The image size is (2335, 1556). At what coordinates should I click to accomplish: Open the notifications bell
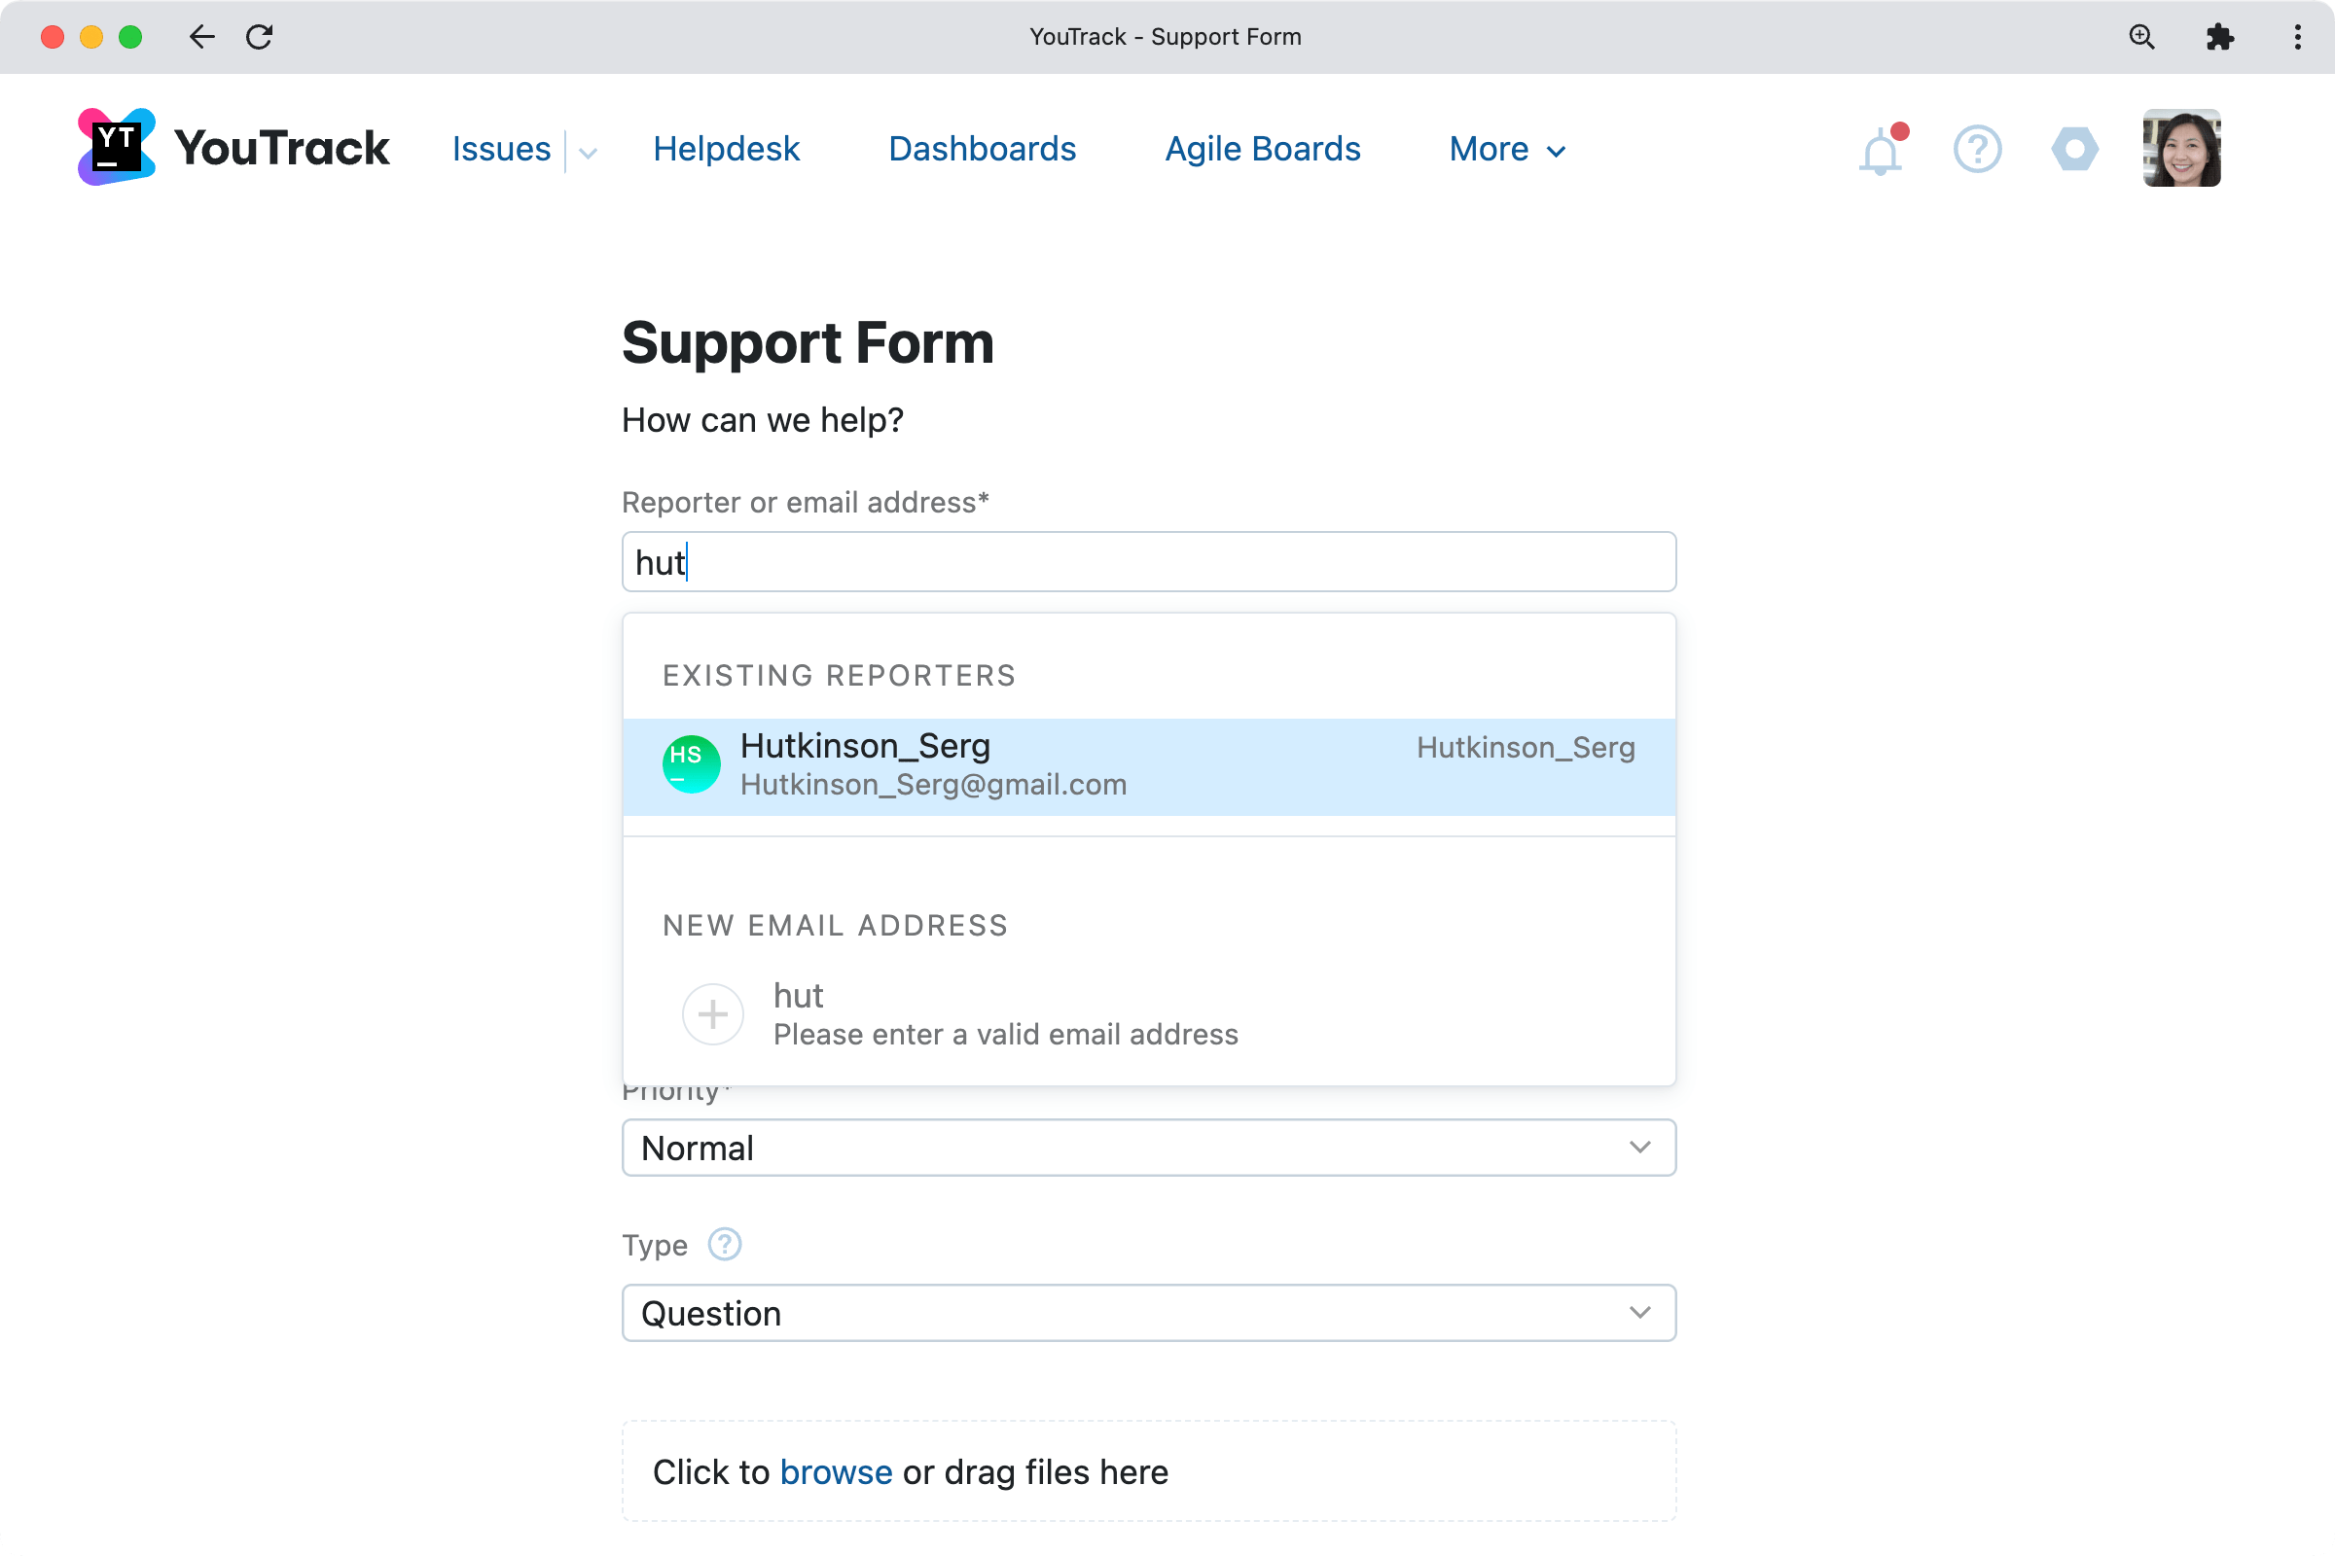coord(1880,149)
